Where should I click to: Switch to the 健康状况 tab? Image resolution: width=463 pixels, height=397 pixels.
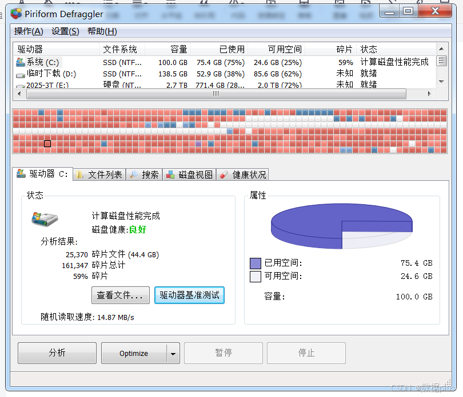click(243, 175)
